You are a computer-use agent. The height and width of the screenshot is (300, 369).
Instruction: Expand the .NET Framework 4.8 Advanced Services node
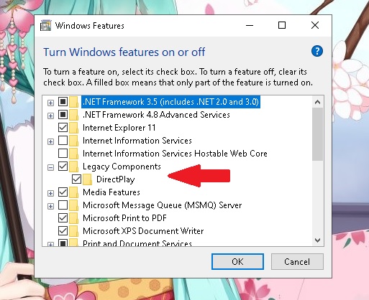(x=50, y=116)
